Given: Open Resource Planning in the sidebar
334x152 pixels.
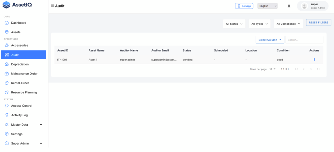Looking at the screenshot, I should pos(23,92).
